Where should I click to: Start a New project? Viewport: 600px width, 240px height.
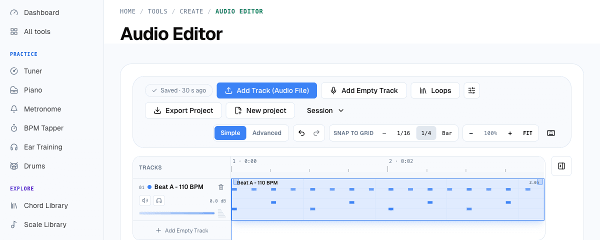pos(260,110)
